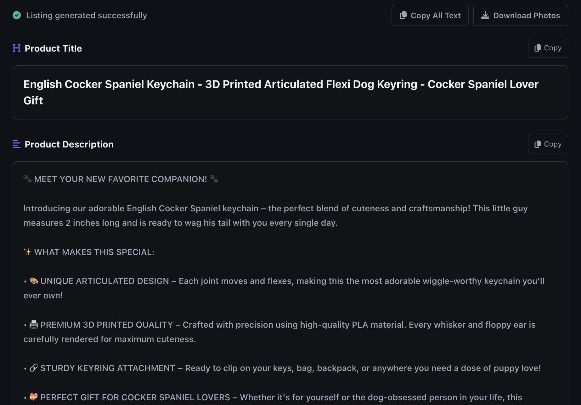Click the MEET YOUR NEW FAVORITE COMPANION line

(121, 179)
